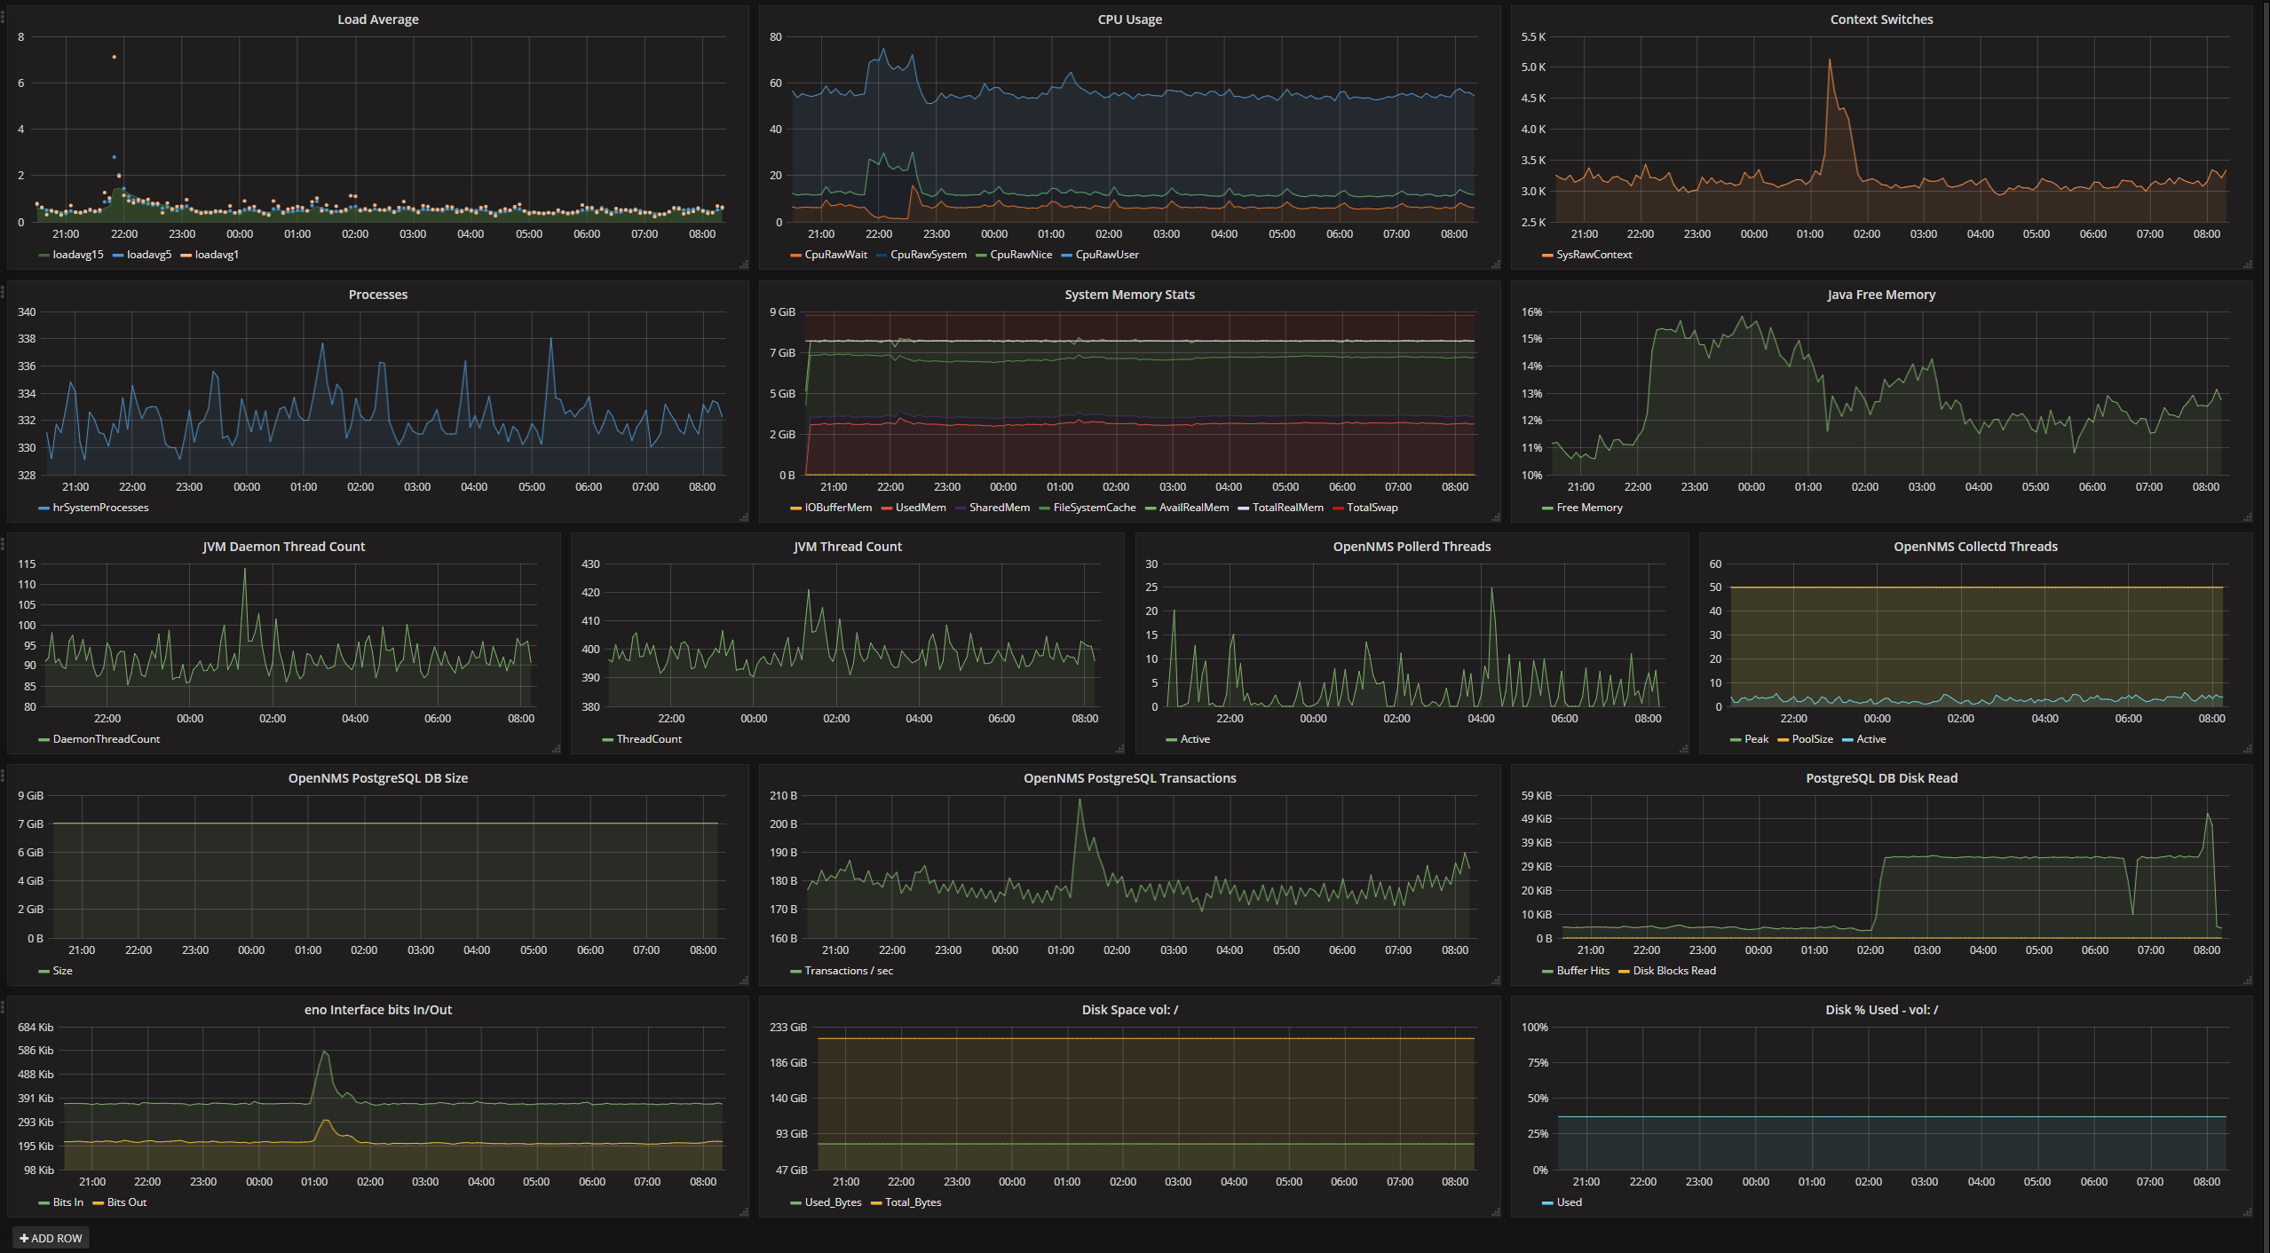Grab the resize corner of OpenNMS Pollerd Threads panel
The image size is (2270, 1253).
[x=1684, y=749]
